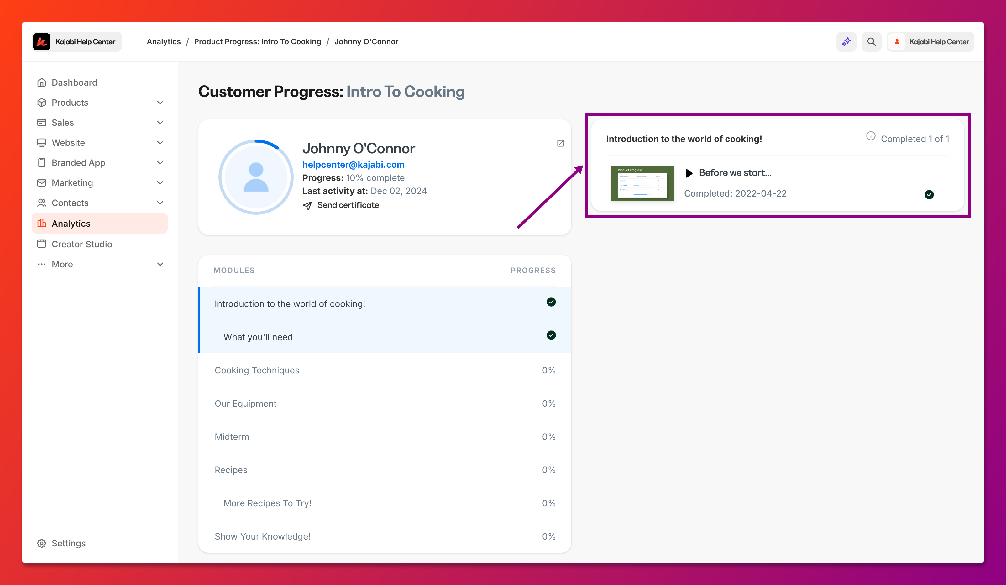Expand the Products sidebar chevron
This screenshot has height=585, width=1006.
(x=160, y=103)
